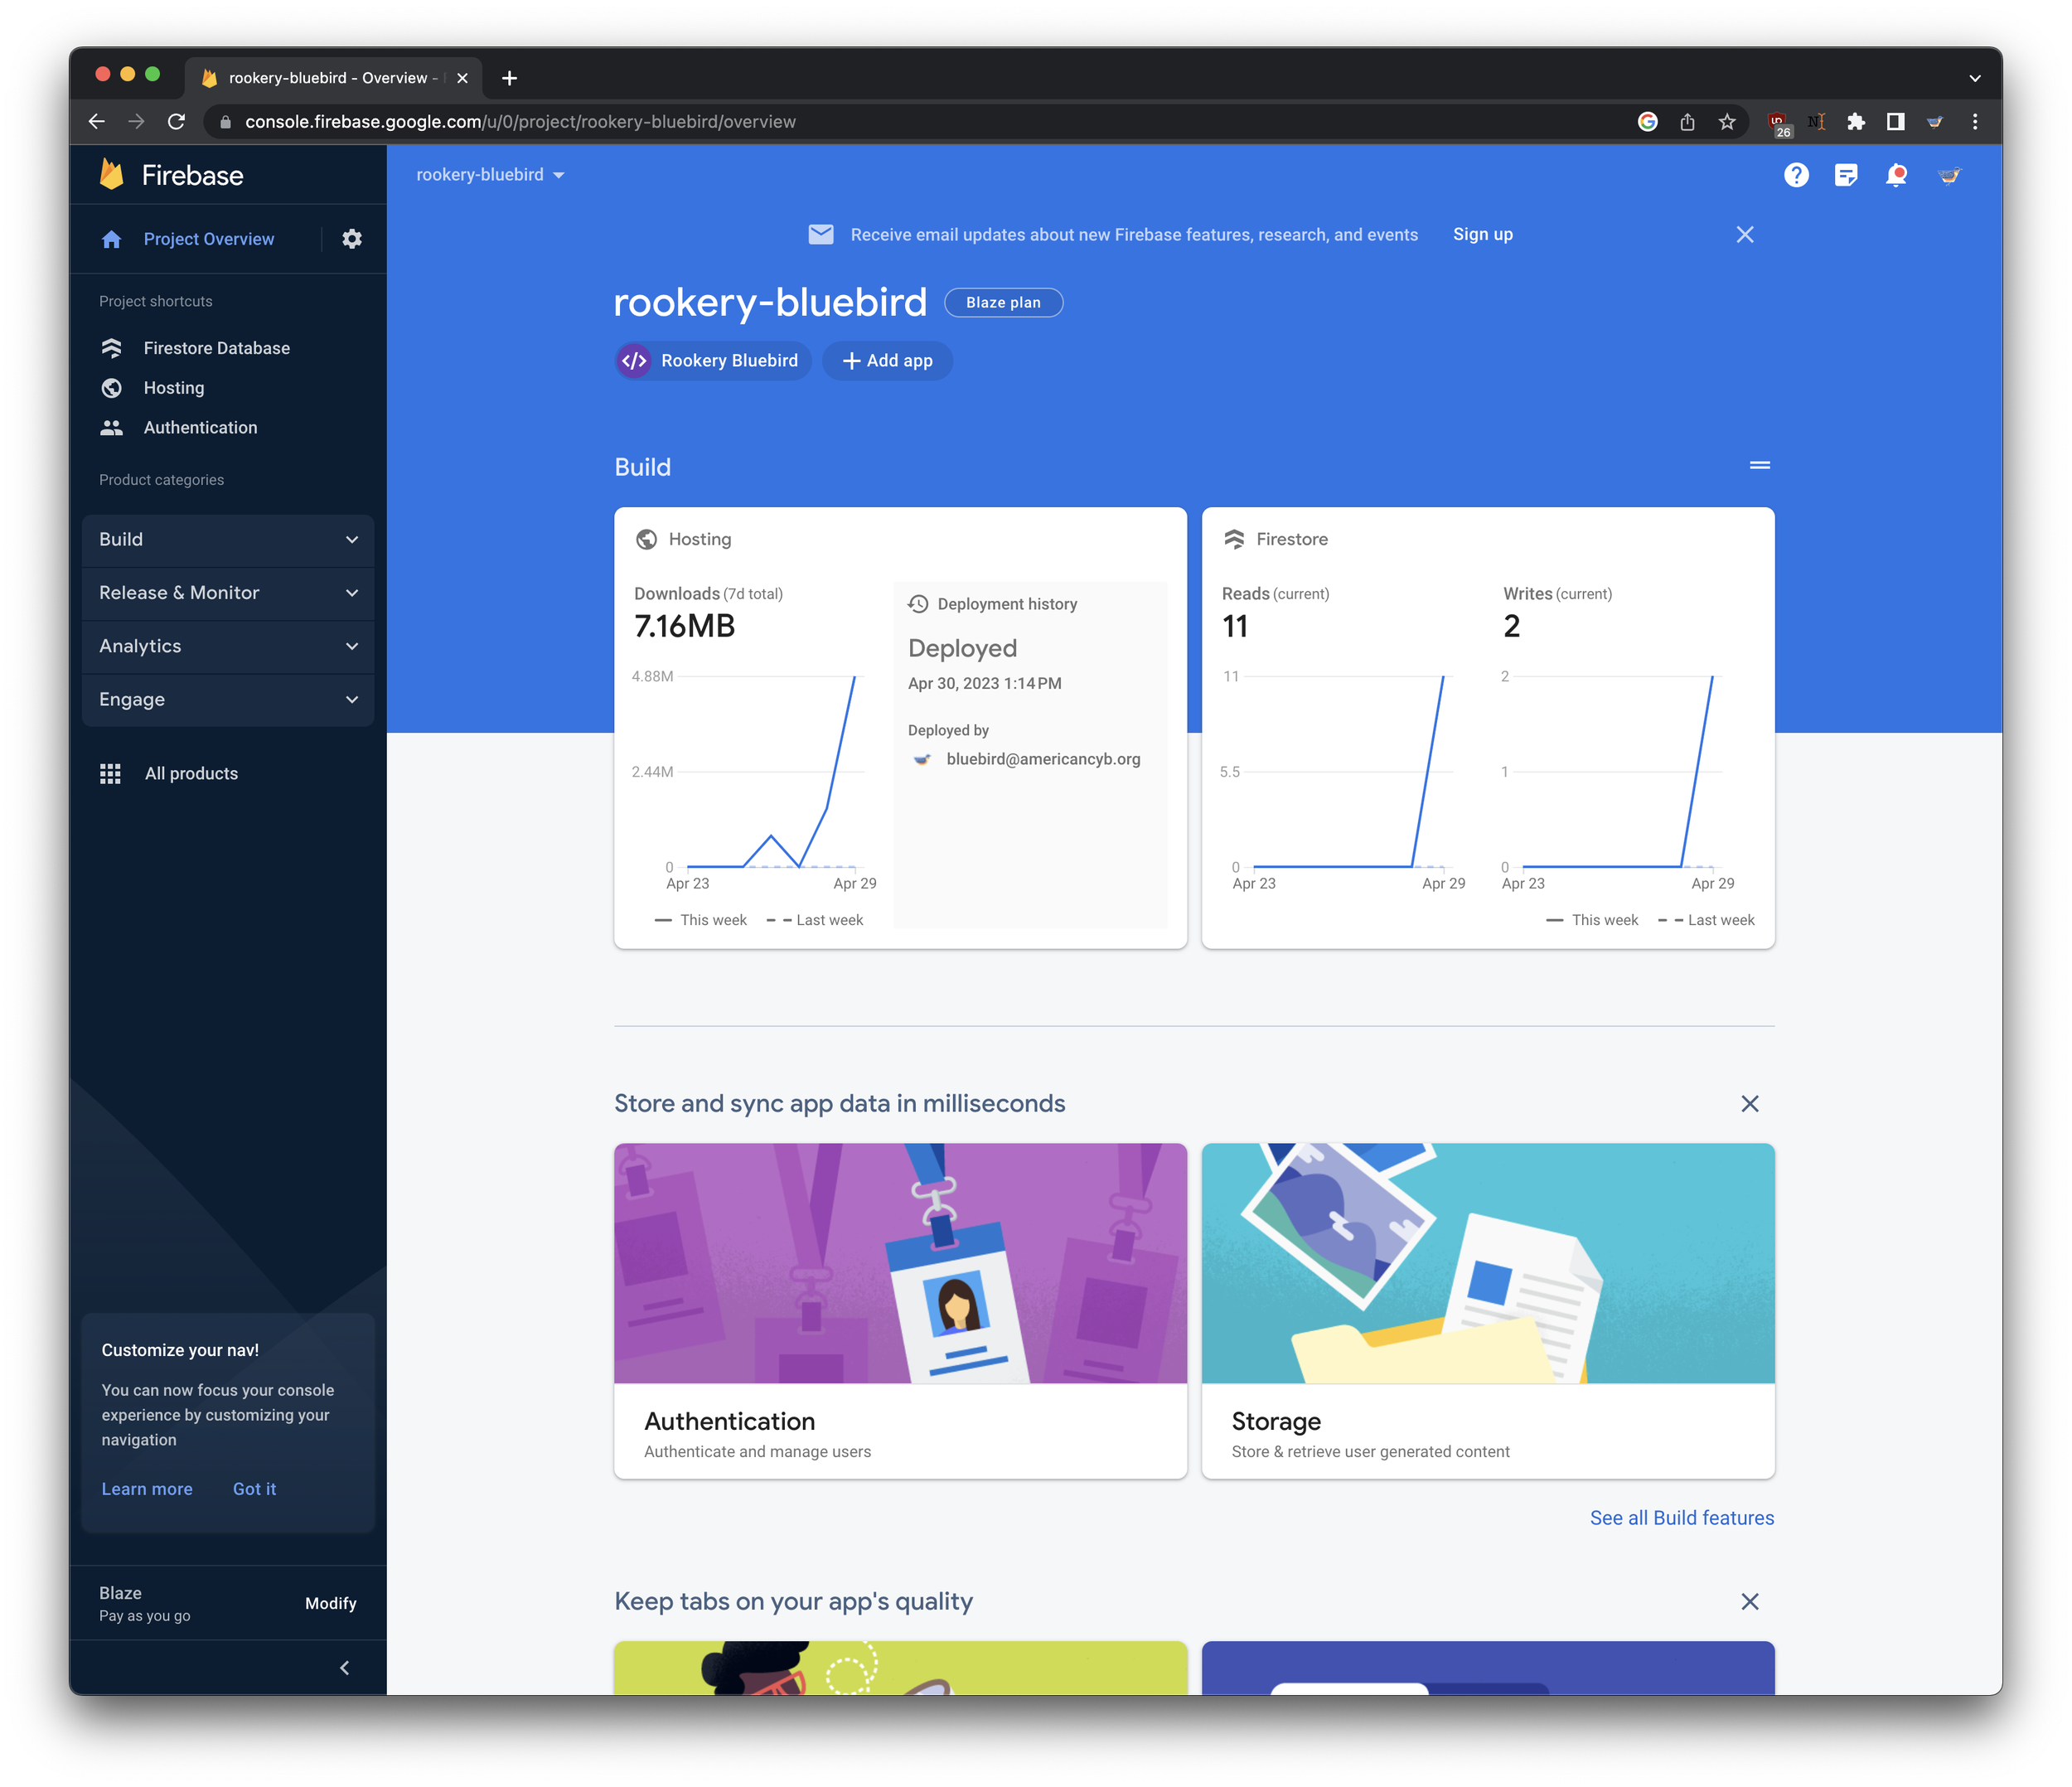Image resolution: width=2072 pixels, height=1787 pixels.
Task: Collapse the sidebar navigation arrow
Action: coord(345,1667)
